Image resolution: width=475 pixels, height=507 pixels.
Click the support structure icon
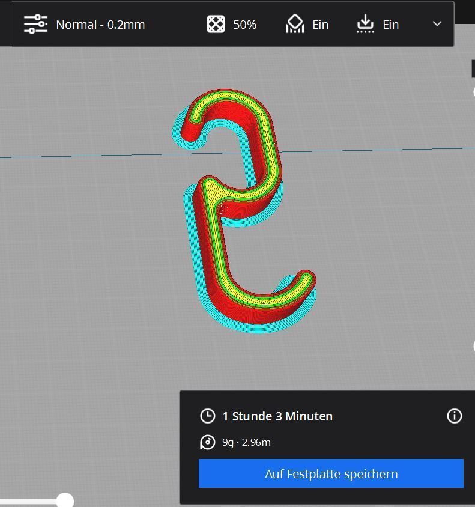click(295, 24)
